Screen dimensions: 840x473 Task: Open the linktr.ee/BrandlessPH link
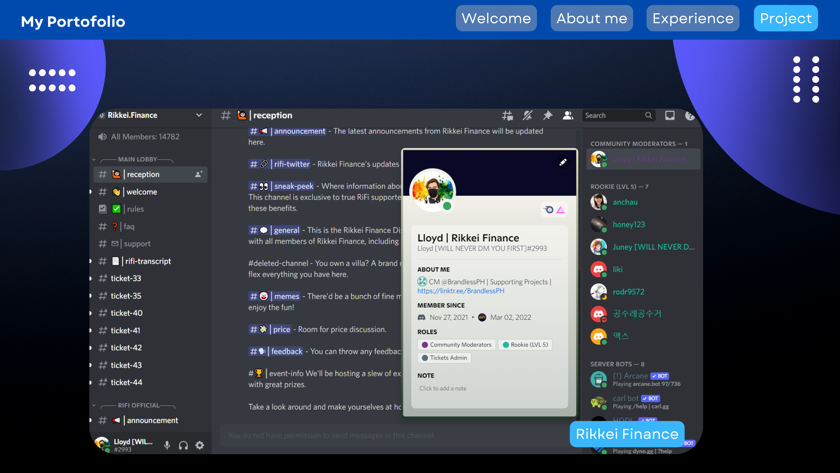tap(461, 291)
